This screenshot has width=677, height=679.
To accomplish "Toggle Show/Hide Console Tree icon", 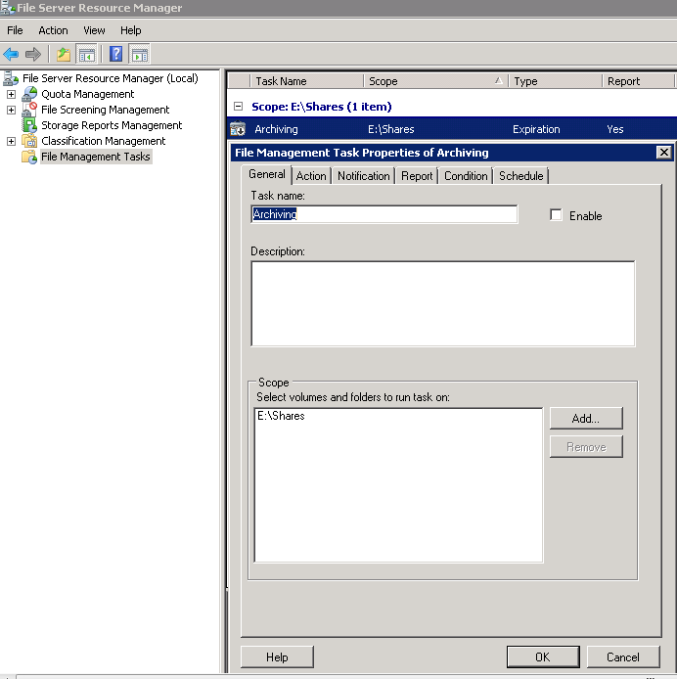I will [86, 54].
